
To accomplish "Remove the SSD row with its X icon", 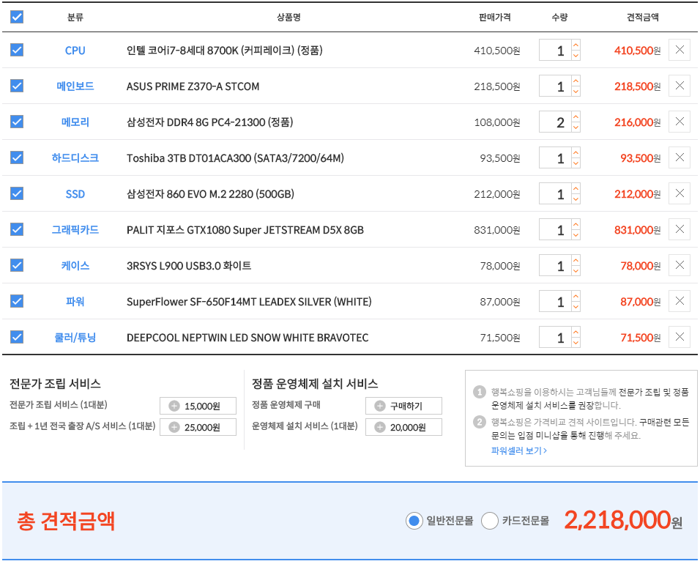I will click(x=679, y=193).
